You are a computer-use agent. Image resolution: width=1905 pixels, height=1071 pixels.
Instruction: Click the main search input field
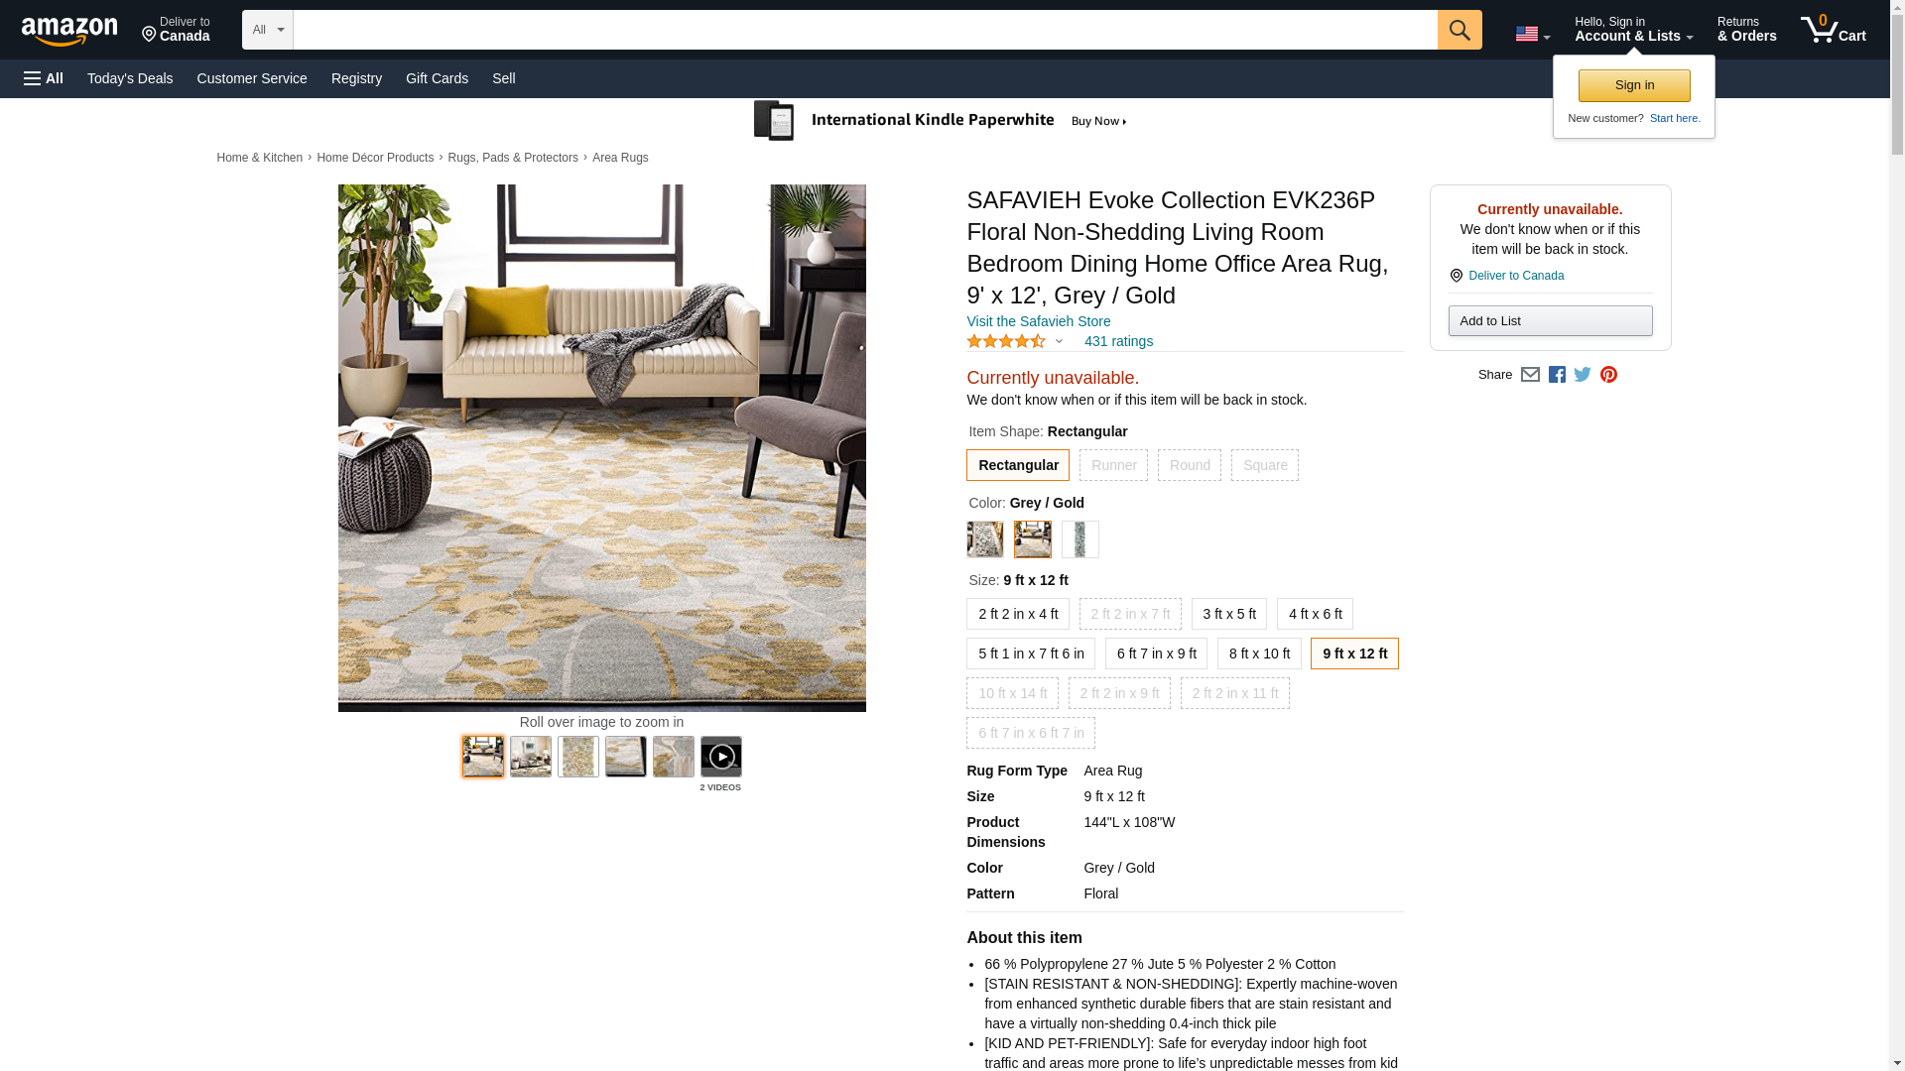[x=865, y=30]
